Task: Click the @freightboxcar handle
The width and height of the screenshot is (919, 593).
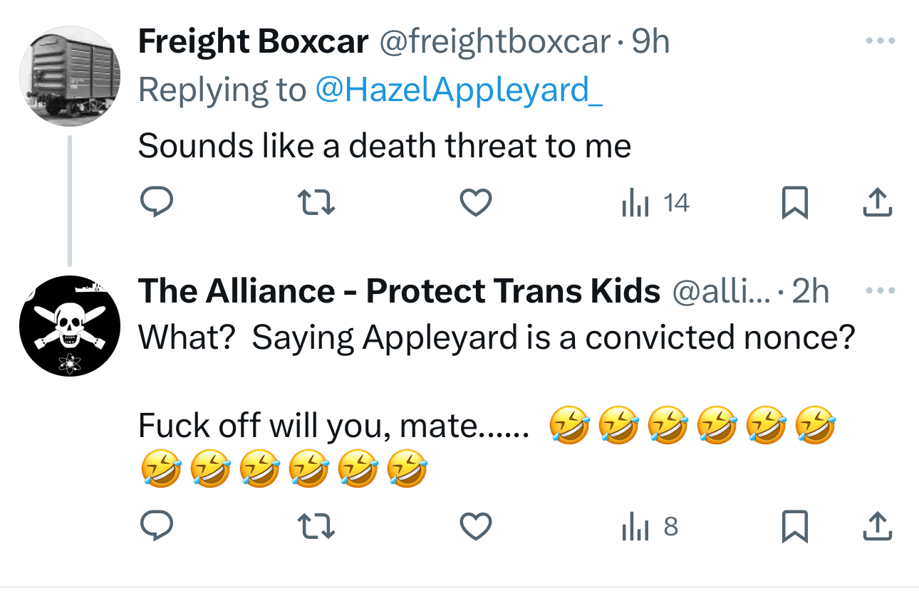Action: pos(496,42)
